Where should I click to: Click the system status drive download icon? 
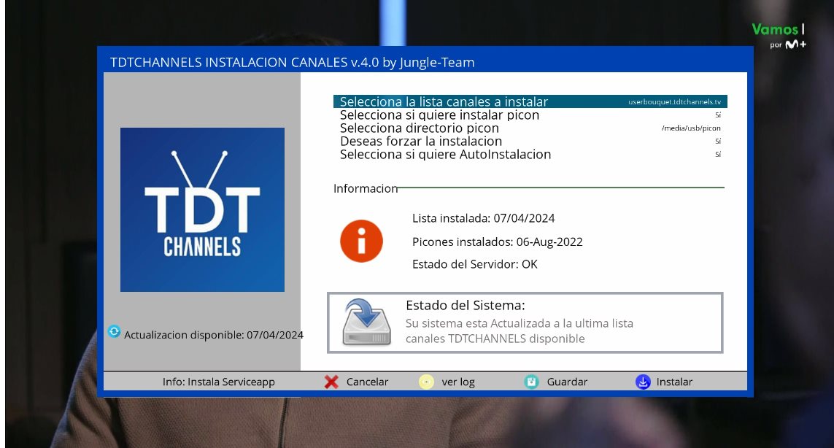tap(368, 322)
